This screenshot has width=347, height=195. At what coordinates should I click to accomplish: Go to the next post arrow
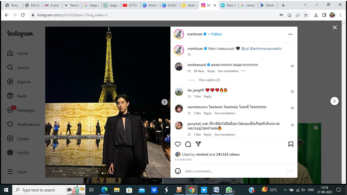click(334, 101)
